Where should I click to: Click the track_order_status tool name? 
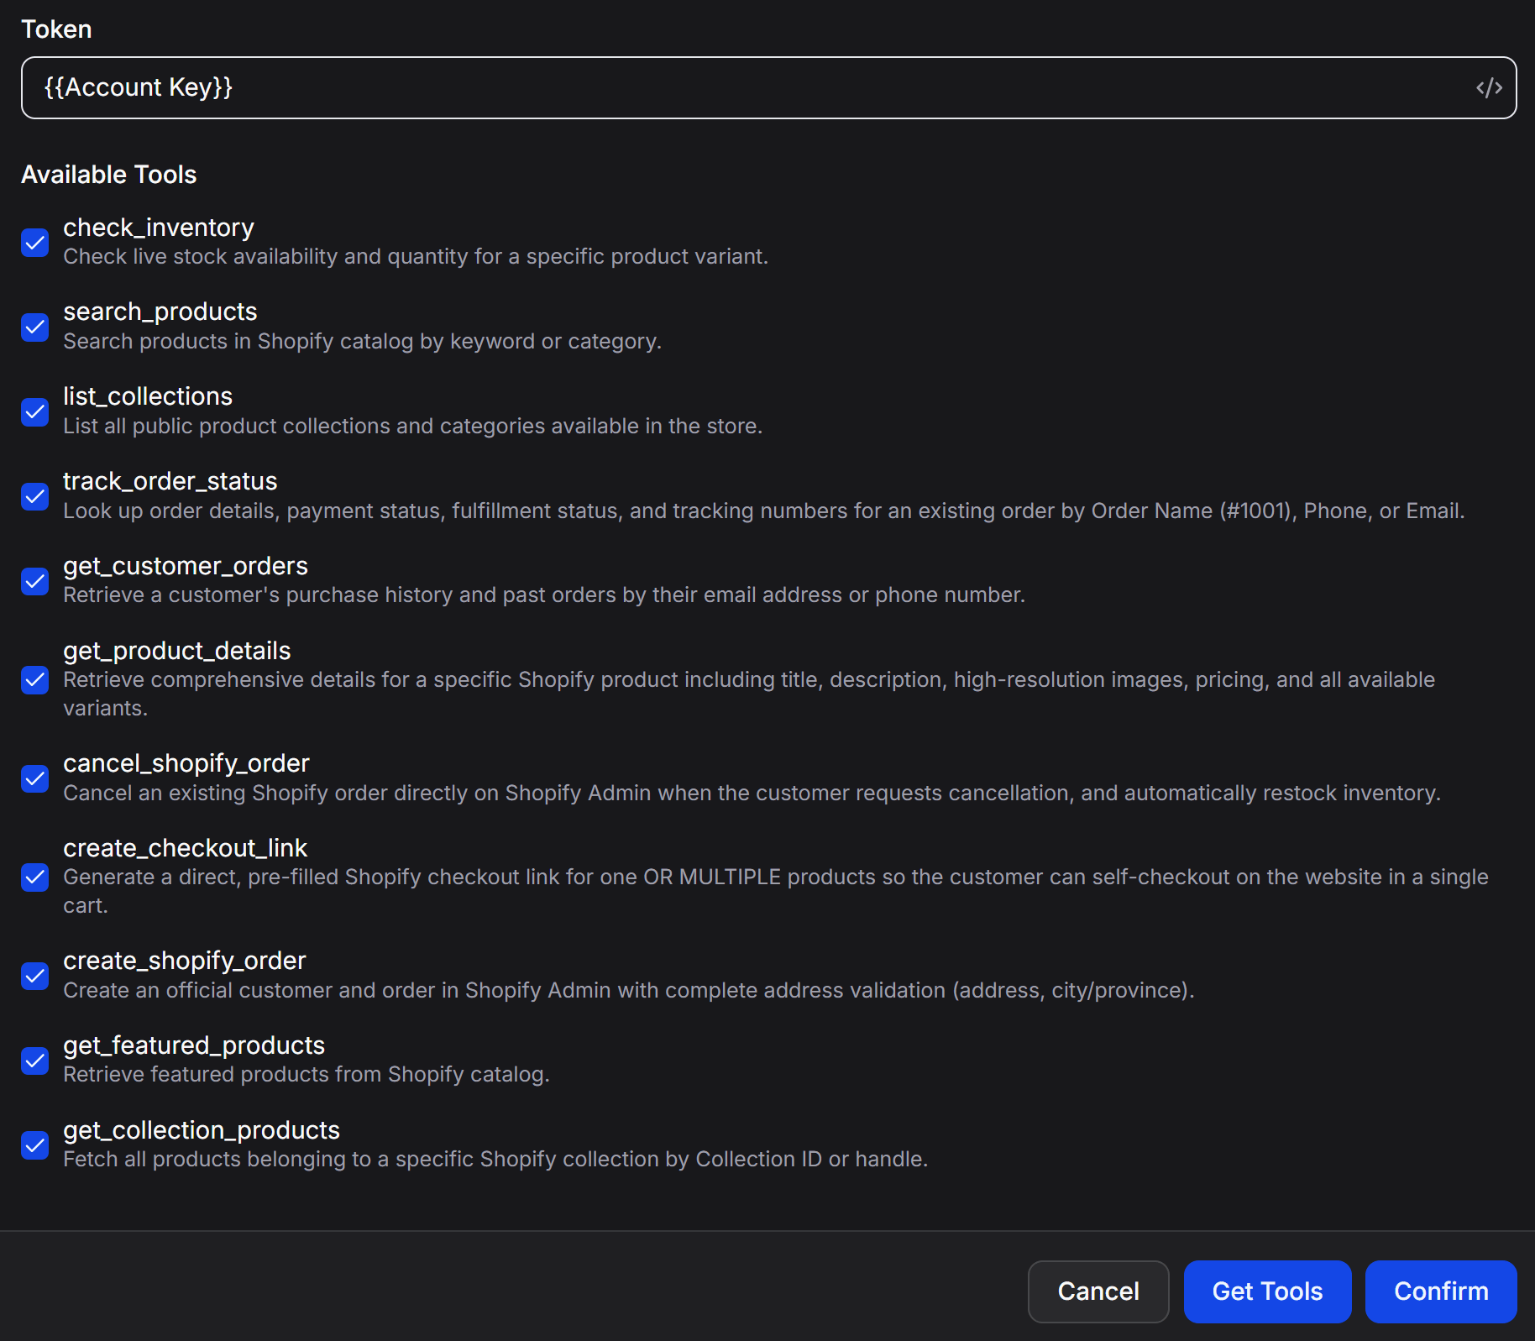coord(170,481)
